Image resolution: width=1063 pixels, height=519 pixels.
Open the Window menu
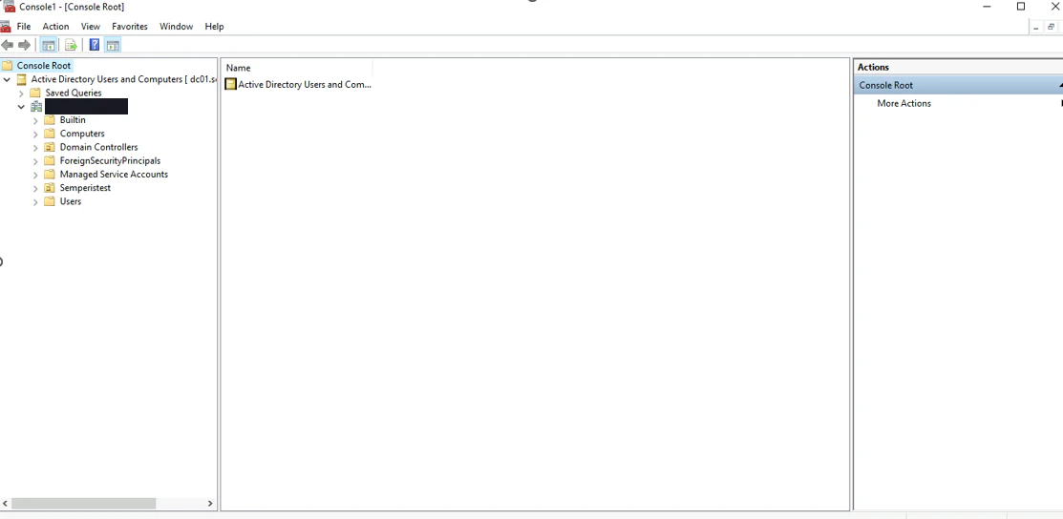(177, 27)
